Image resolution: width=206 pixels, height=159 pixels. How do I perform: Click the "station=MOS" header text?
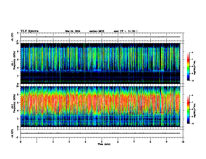click(97, 31)
